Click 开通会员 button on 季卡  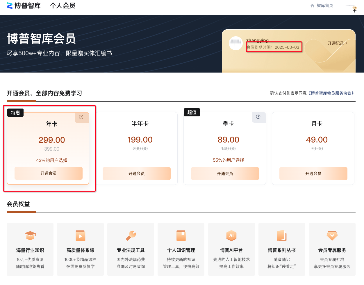click(225, 174)
